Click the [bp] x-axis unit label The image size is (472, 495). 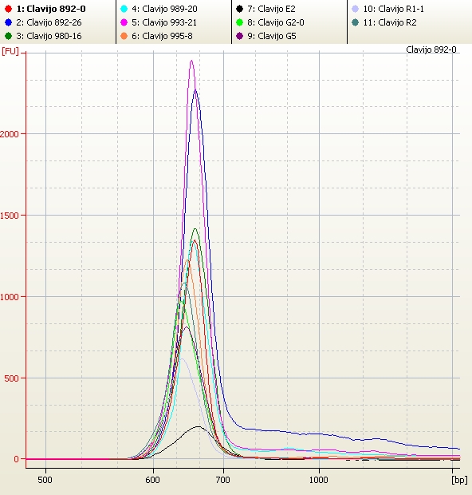[459, 480]
